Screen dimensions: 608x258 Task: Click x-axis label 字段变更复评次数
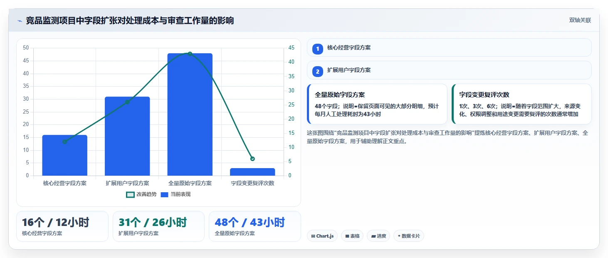(x=252, y=183)
